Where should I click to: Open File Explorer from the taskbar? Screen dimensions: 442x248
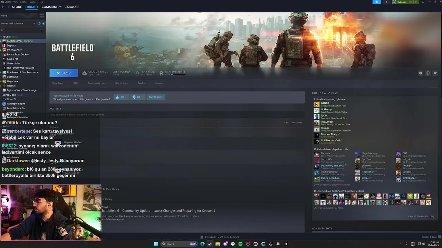click(218, 244)
